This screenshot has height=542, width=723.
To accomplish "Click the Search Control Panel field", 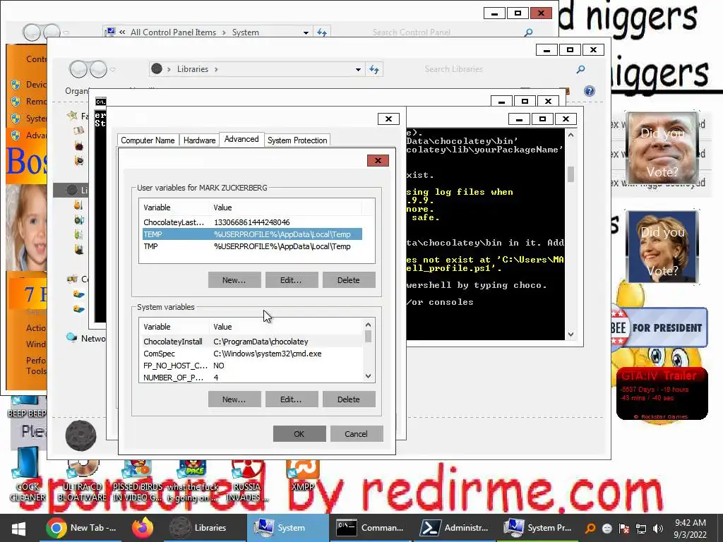I will [x=446, y=32].
